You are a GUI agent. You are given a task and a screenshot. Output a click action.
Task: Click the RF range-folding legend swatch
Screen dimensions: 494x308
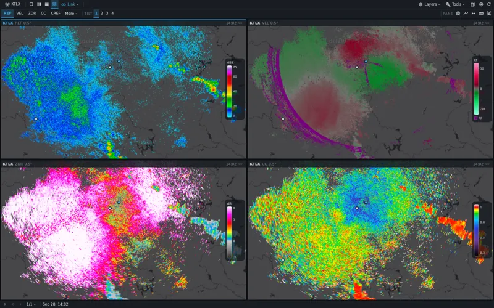(x=475, y=118)
